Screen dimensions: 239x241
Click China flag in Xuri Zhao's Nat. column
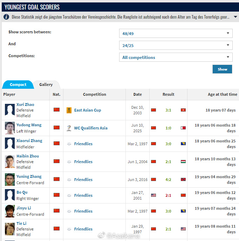click(x=56, y=110)
